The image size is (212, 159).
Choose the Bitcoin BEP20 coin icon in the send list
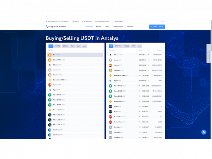[x=50, y=60]
